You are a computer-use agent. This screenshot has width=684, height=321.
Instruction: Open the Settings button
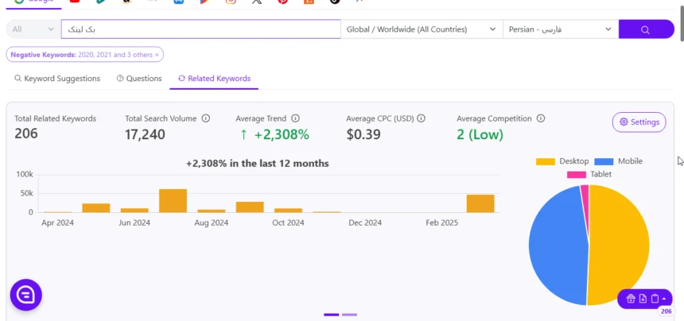[639, 122]
